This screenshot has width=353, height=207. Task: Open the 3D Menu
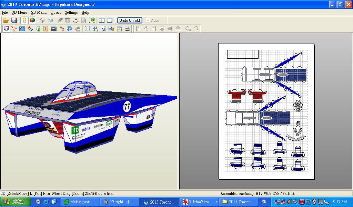(x=19, y=12)
